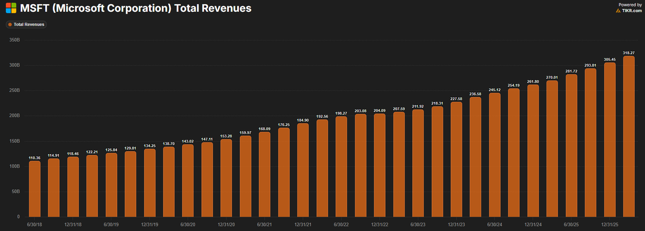
Task: Click the 12/31/20 x-axis date label
Action: [x=226, y=225]
